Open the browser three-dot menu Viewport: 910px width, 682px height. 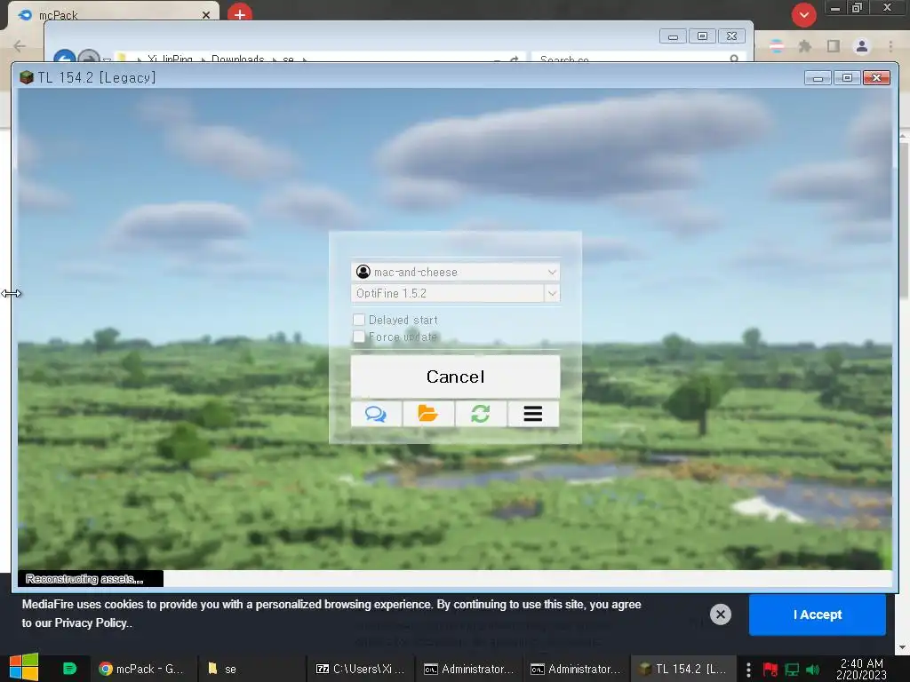[x=890, y=46]
